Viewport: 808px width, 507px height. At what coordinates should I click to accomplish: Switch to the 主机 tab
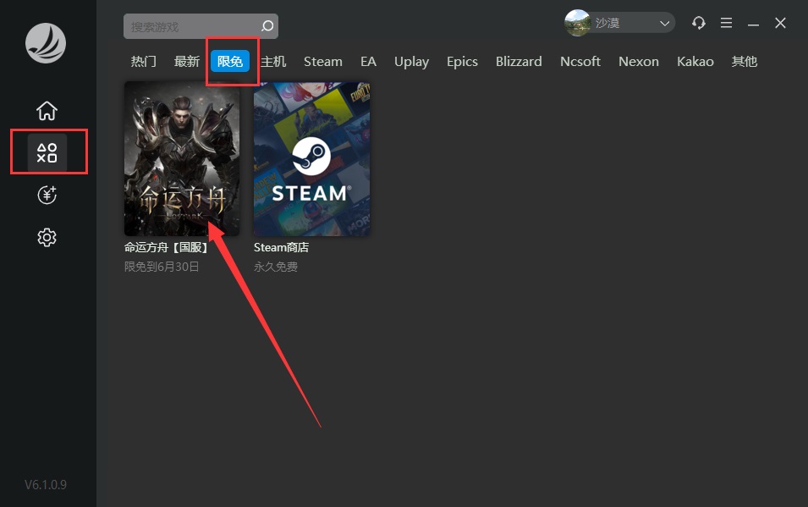point(273,62)
